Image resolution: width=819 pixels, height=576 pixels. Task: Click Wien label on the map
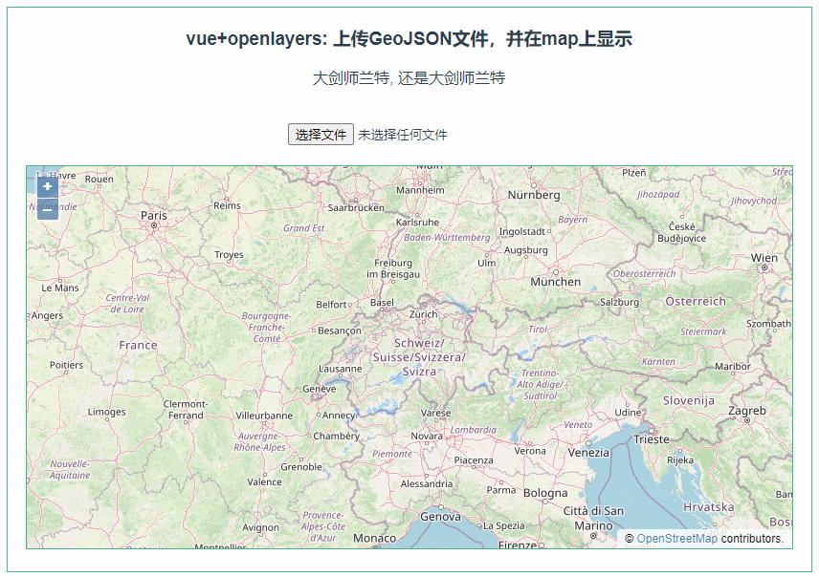click(764, 258)
